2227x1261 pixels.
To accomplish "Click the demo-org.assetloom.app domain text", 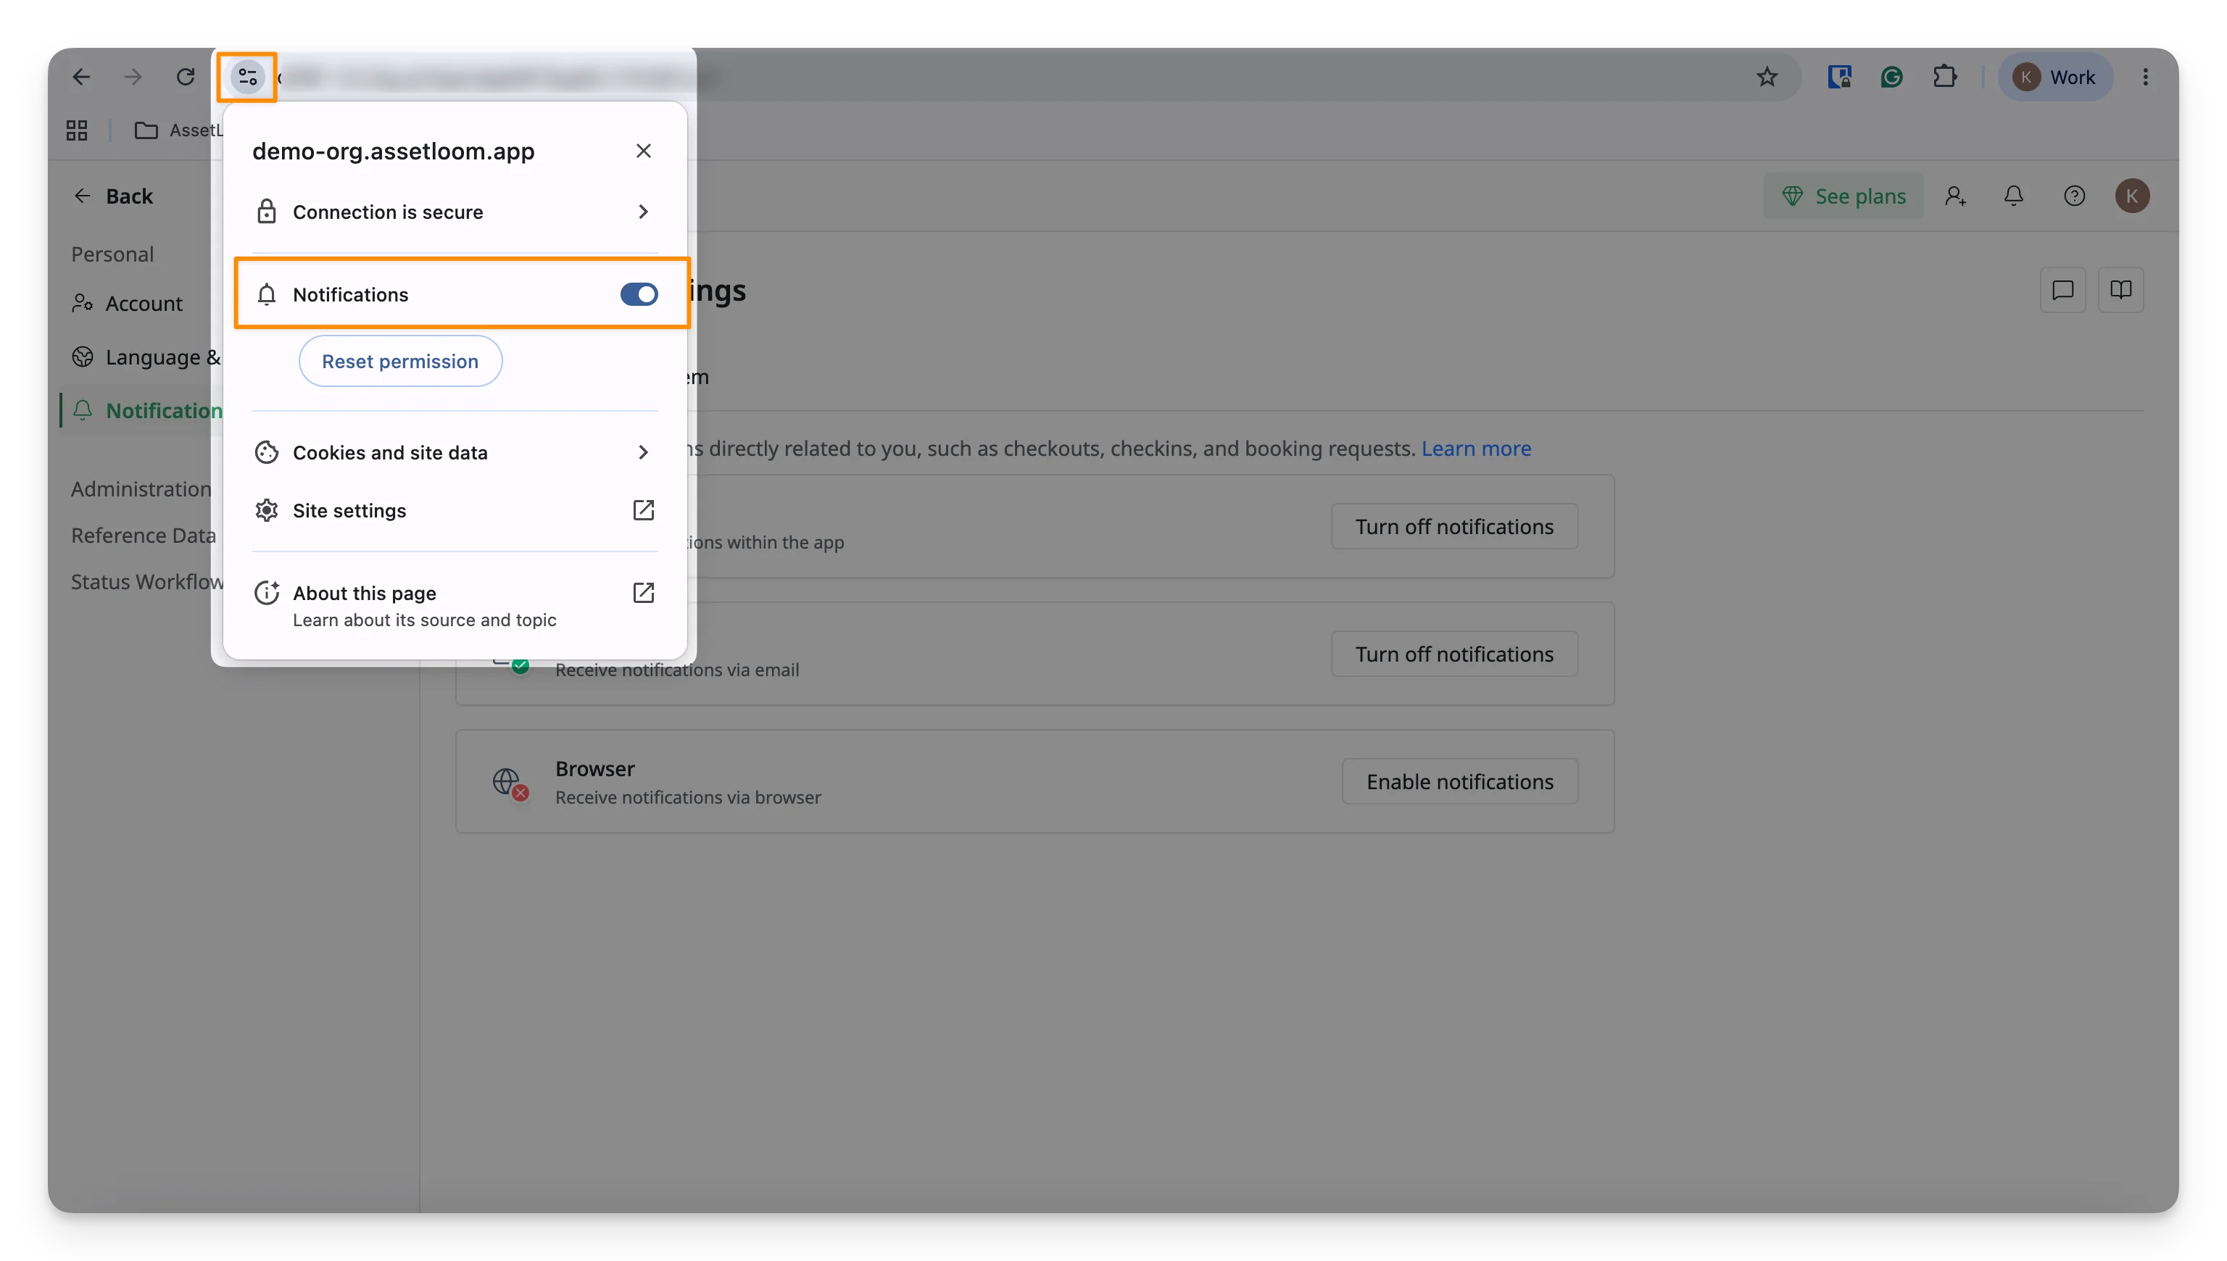I will tap(393, 151).
